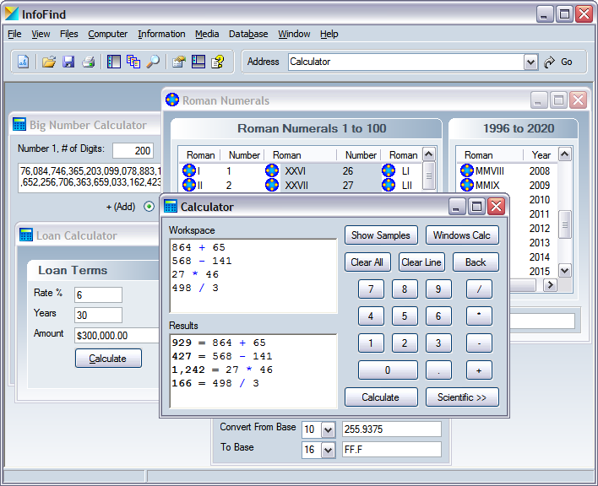Open the To Base dropdown
The height and width of the screenshot is (486, 598).
pyautogui.click(x=328, y=450)
